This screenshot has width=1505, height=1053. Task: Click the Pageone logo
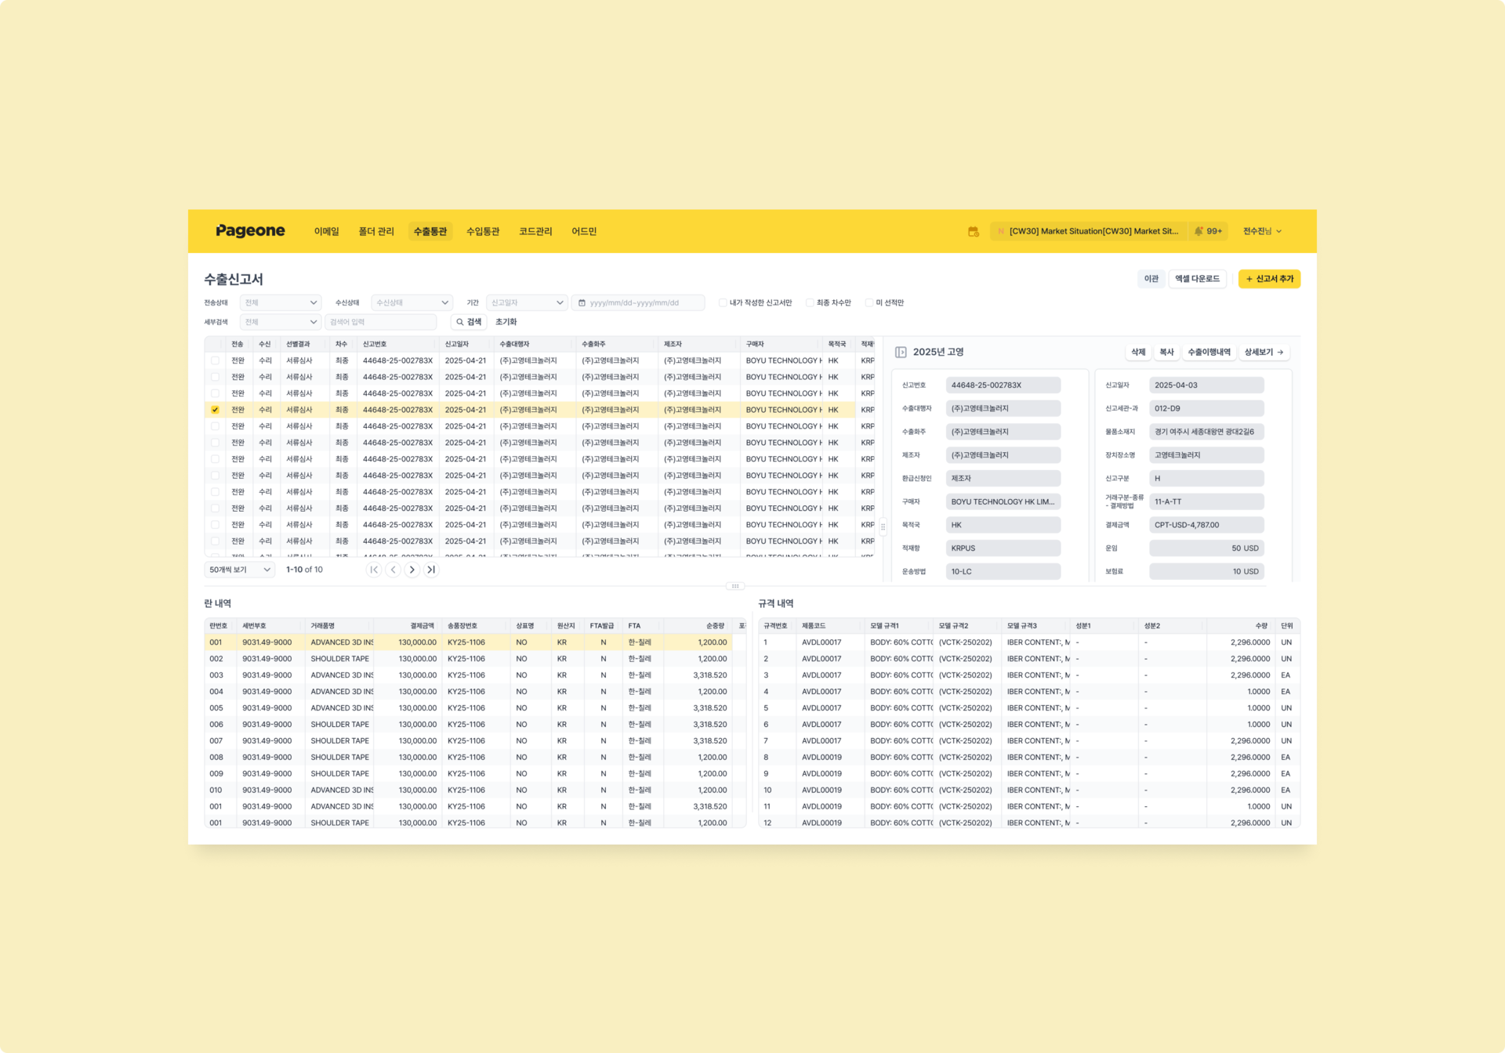(x=250, y=231)
